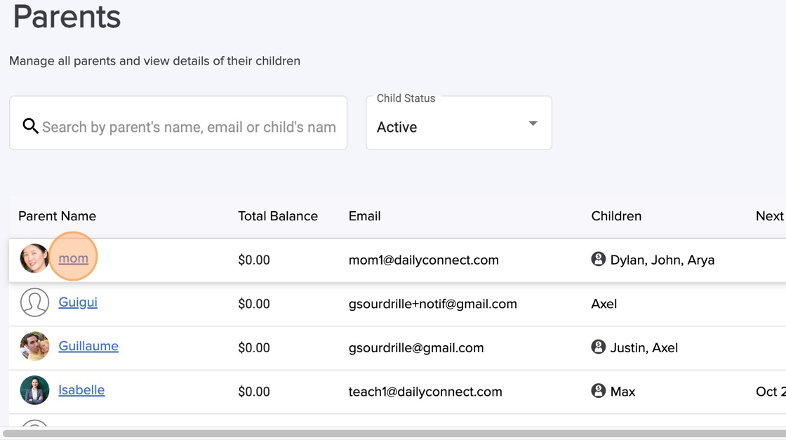Image resolution: width=786 pixels, height=440 pixels.
Task: Sort by Parent Name column header
Action: pos(57,216)
